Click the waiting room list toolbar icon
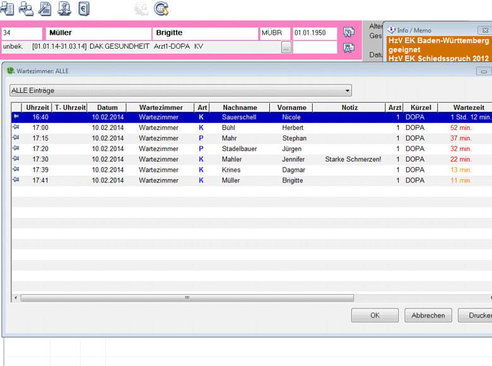Screen dimensions: 492x366 tap(8, 8)
